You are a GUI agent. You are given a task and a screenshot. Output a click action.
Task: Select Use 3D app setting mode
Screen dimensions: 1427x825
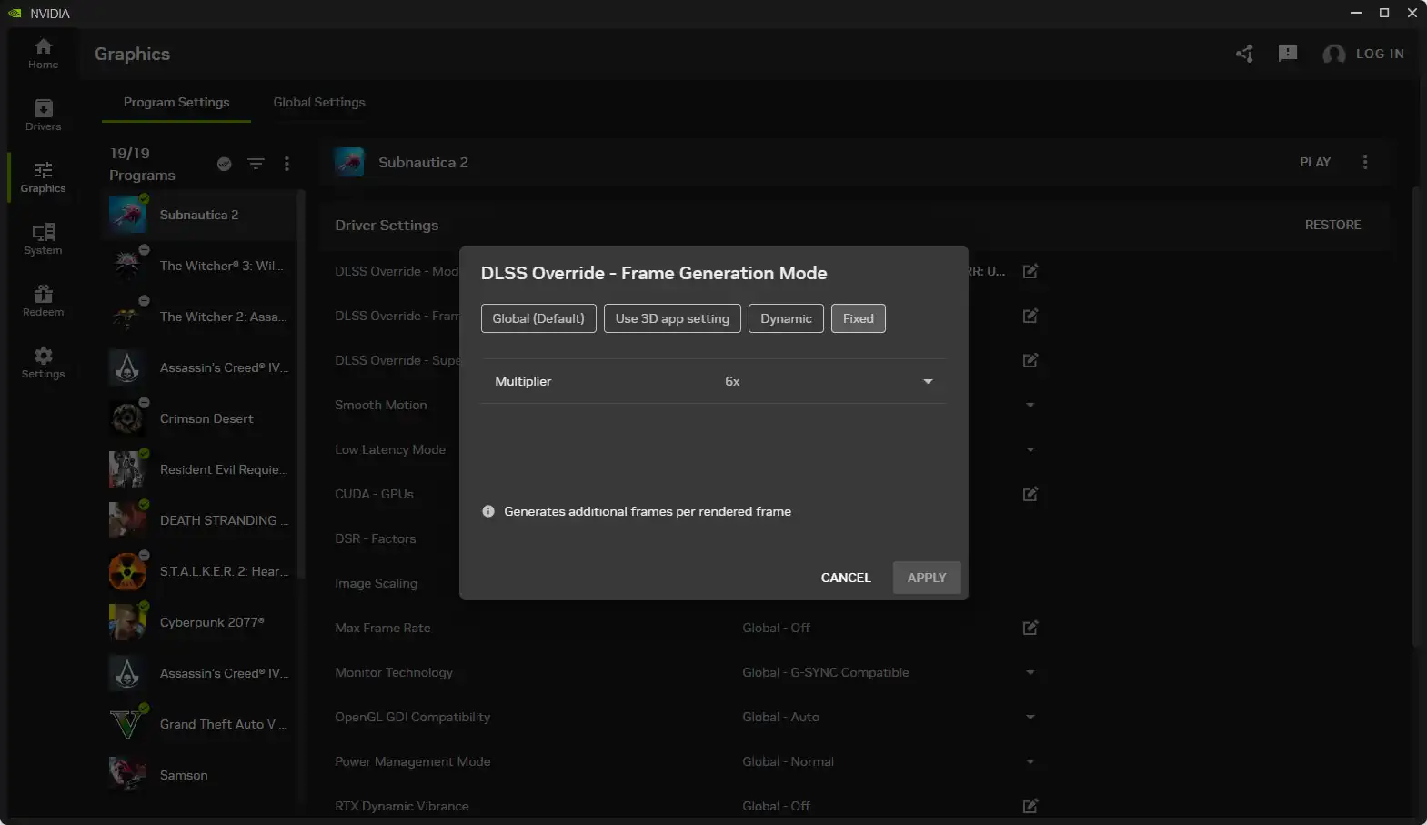coord(672,318)
